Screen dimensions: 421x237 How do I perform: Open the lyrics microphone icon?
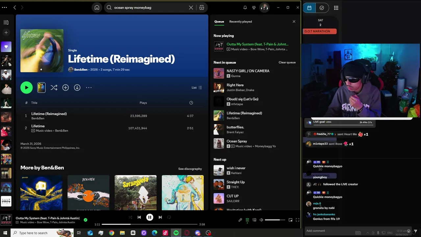(240, 220)
